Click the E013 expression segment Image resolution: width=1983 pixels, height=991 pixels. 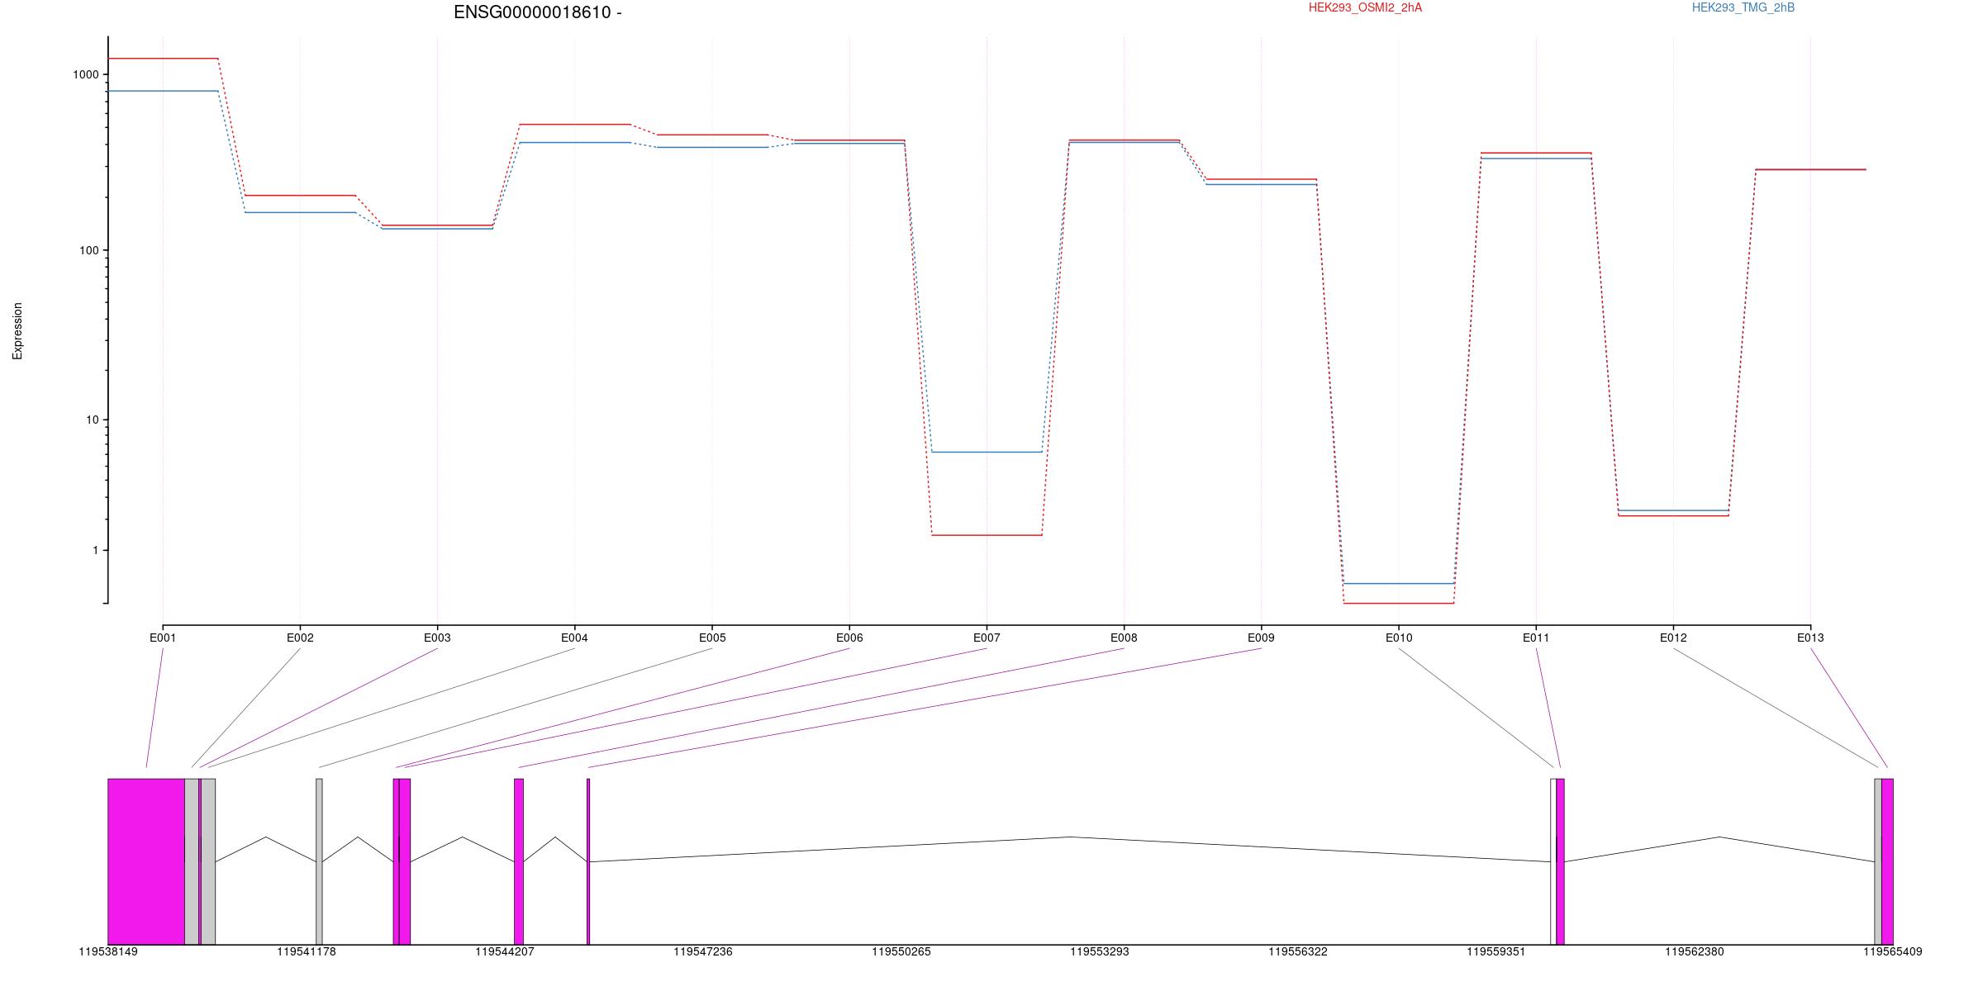click(x=1810, y=169)
